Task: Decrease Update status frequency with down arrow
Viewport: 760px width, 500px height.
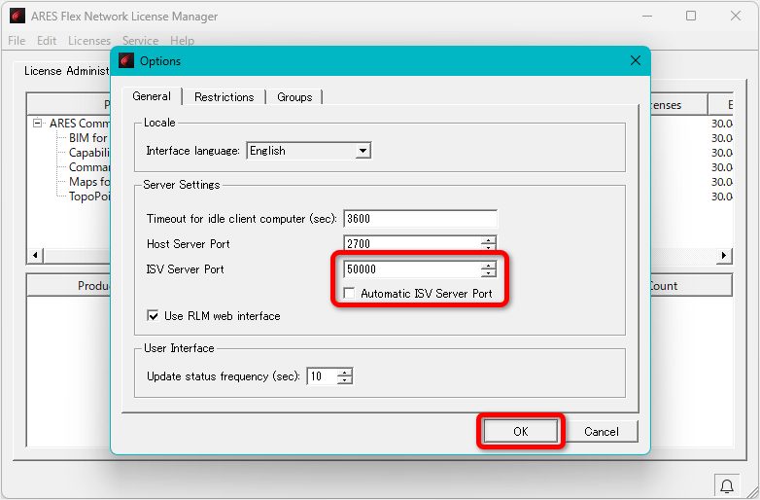Action: (x=345, y=380)
